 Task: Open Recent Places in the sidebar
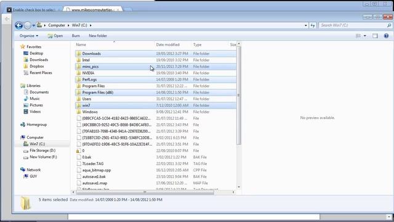[x=41, y=73]
